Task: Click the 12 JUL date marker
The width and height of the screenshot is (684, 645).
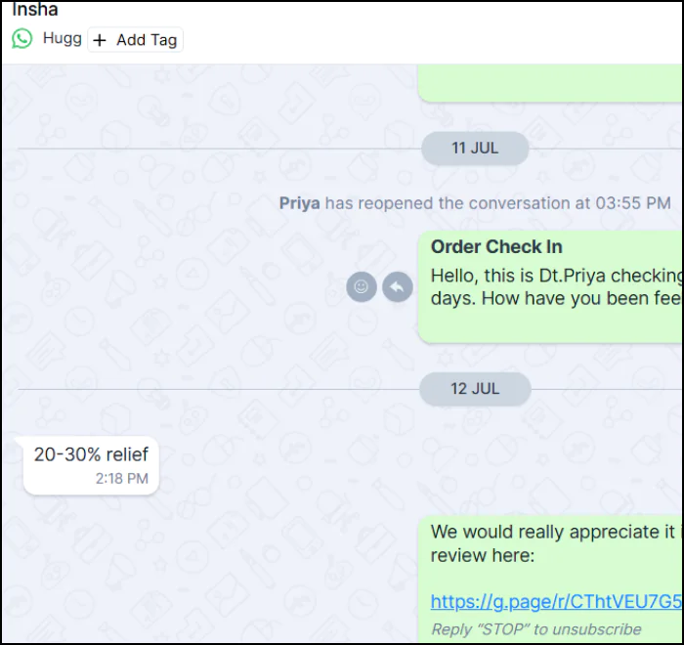Action: tap(475, 388)
